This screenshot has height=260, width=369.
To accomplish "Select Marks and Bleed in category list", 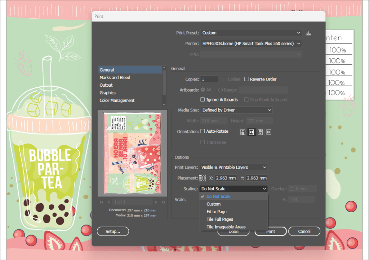I will (x=115, y=78).
